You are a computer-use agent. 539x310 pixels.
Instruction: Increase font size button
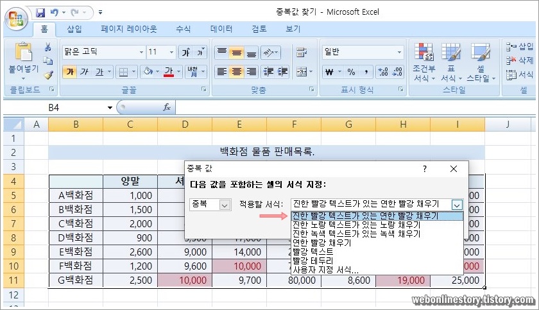pos(185,52)
